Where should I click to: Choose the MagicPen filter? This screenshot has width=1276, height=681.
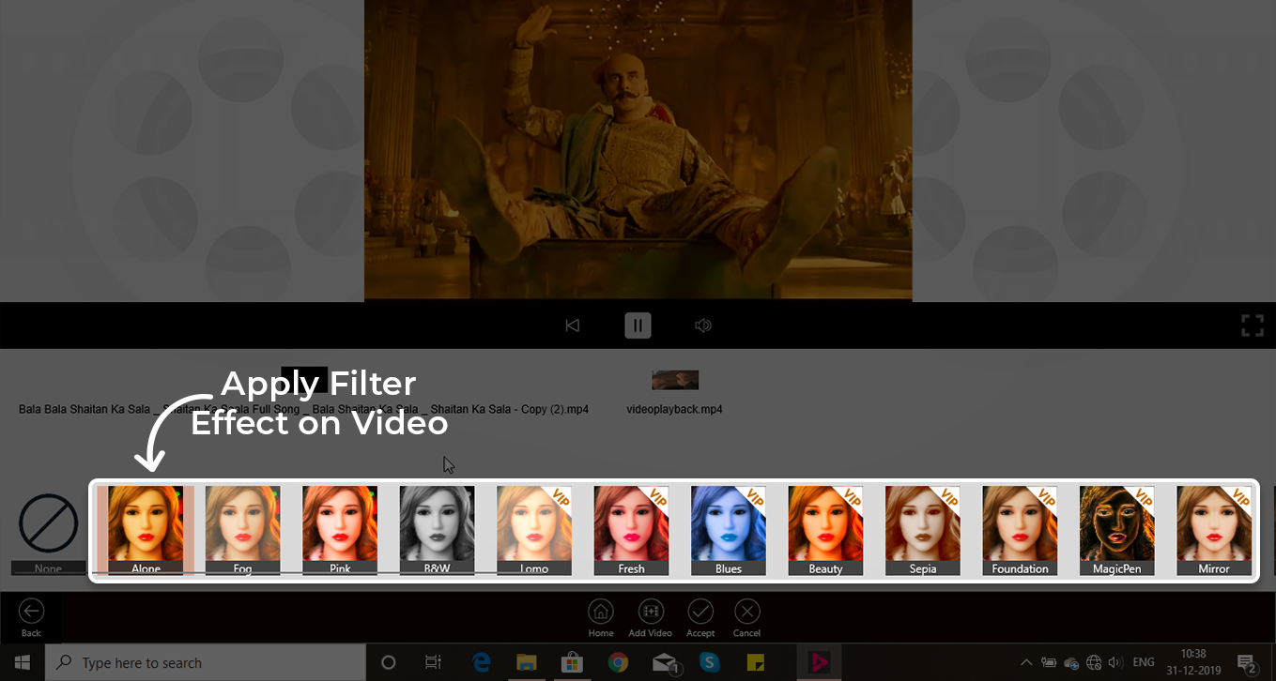[x=1117, y=530]
